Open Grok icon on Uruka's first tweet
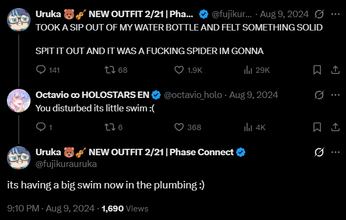The image size is (346, 220). point(318,14)
